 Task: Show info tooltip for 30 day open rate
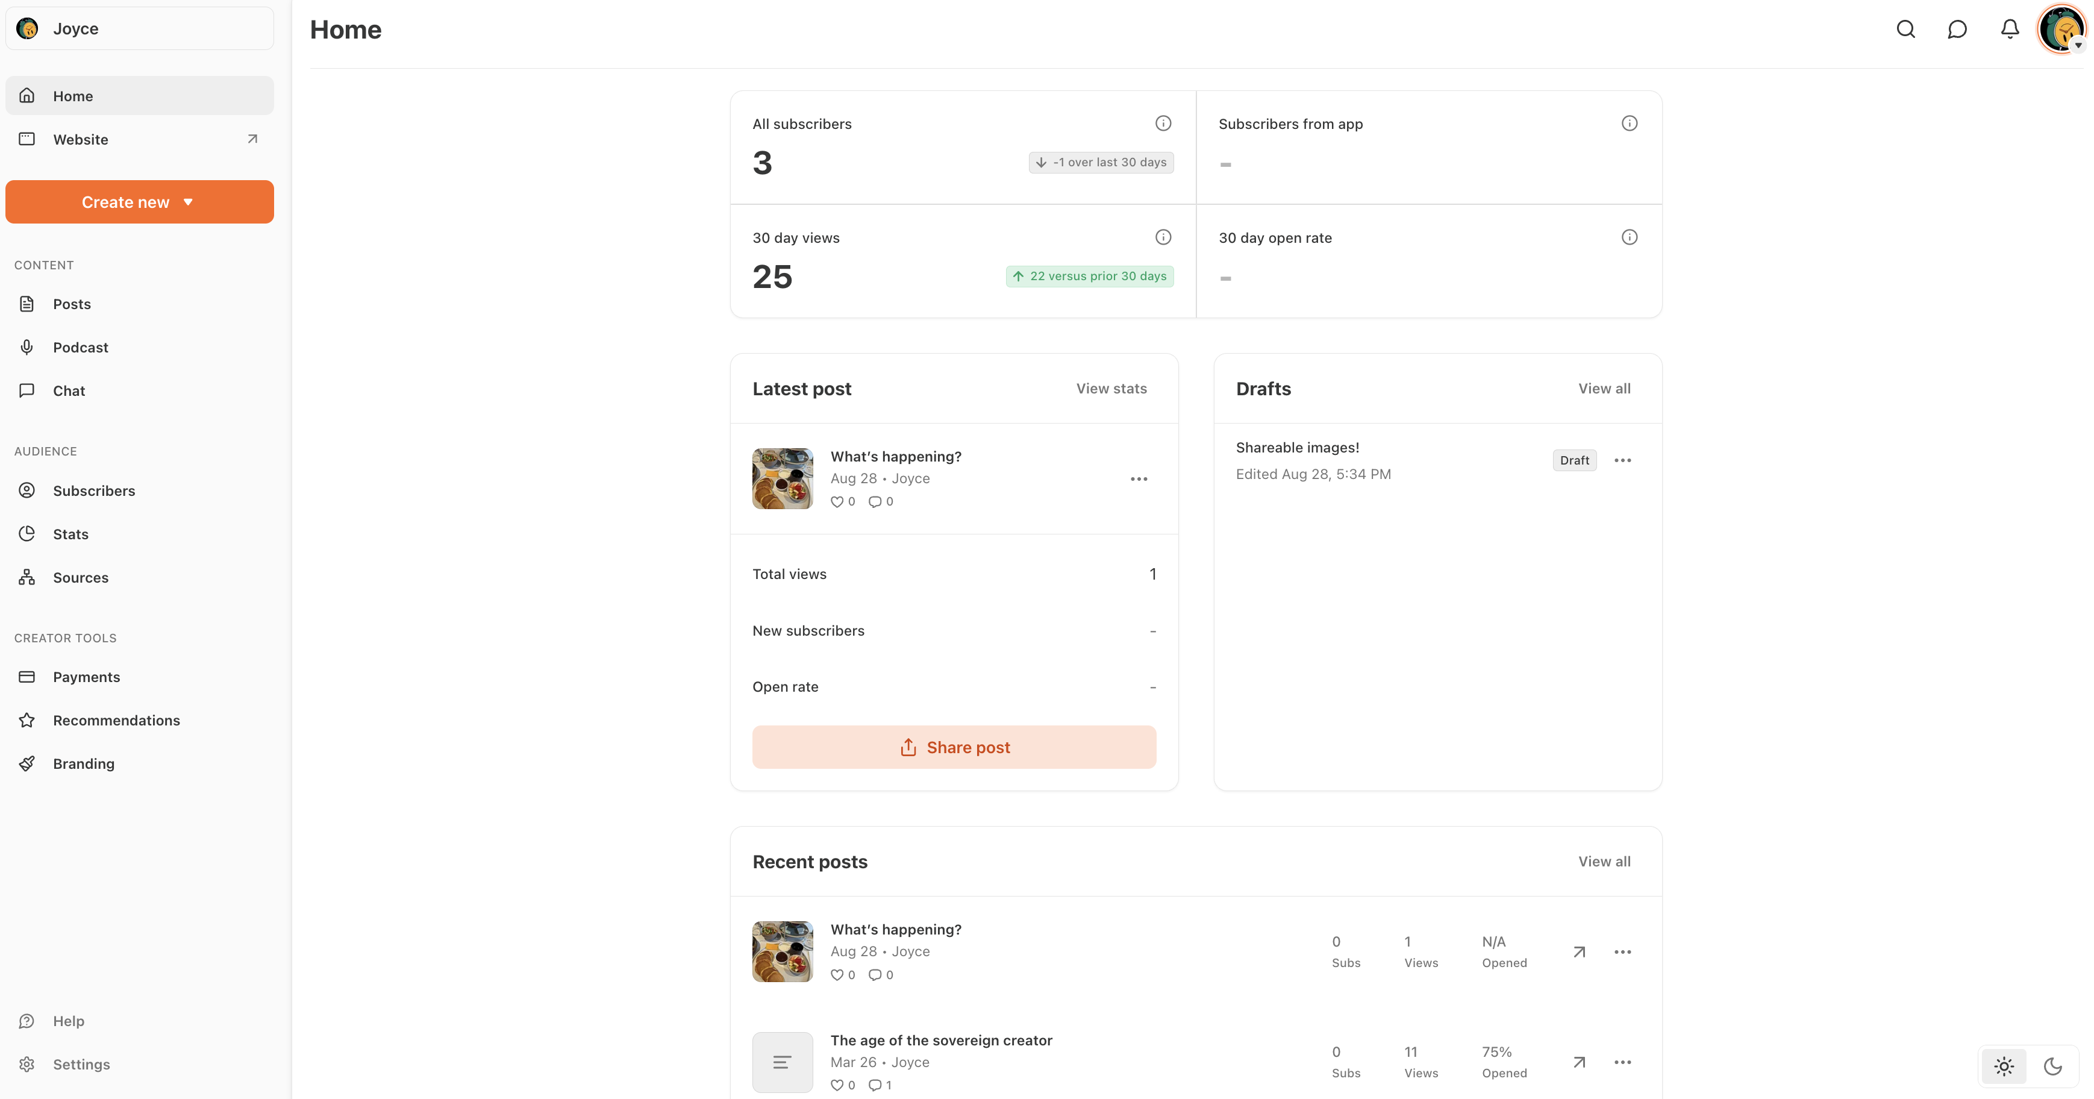[x=1630, y=237]
